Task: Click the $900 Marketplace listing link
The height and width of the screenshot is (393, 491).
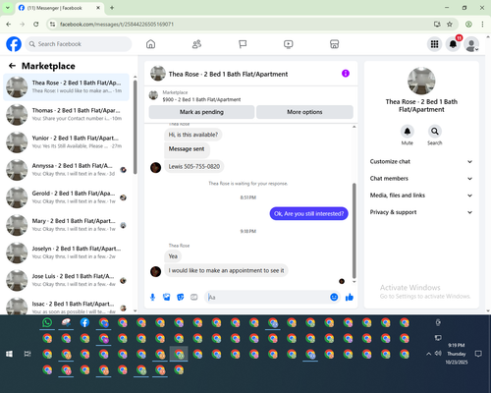Action: coord(201,99)
